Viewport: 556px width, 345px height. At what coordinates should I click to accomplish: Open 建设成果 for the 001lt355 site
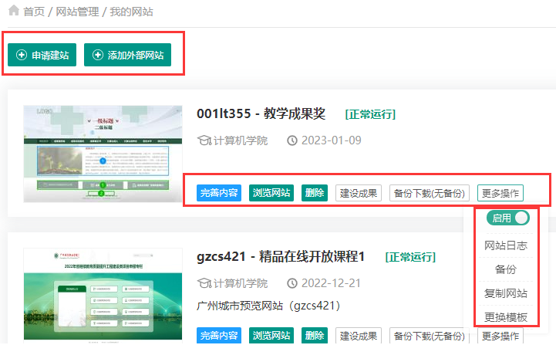[x=359, y=193]
